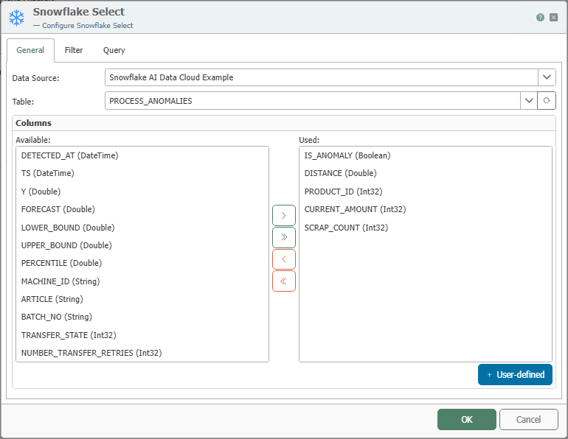Click the Cancel button
Image resolution: width=568 pixels, height=439 pixels.
click(x=528, y=419)
